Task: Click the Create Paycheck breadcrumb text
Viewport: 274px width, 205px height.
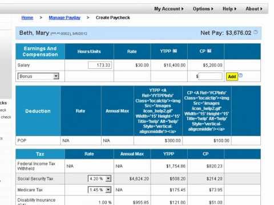Action: (x=112, y=18)
